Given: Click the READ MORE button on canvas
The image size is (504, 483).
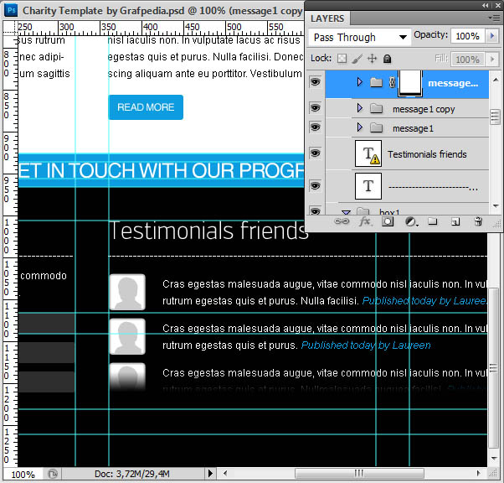Looking at the screenshot, I should coord(146,107).
